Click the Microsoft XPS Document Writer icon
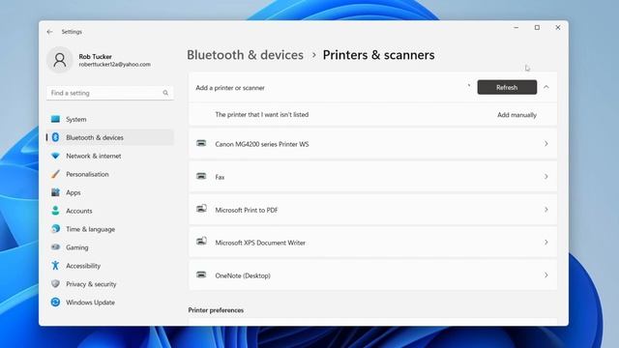 [x=201, y=241]
